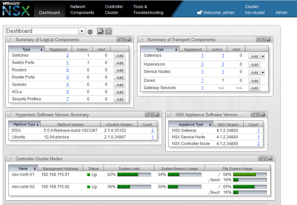
Task: Click Registered column header in Logical Components
Action: 58,49
